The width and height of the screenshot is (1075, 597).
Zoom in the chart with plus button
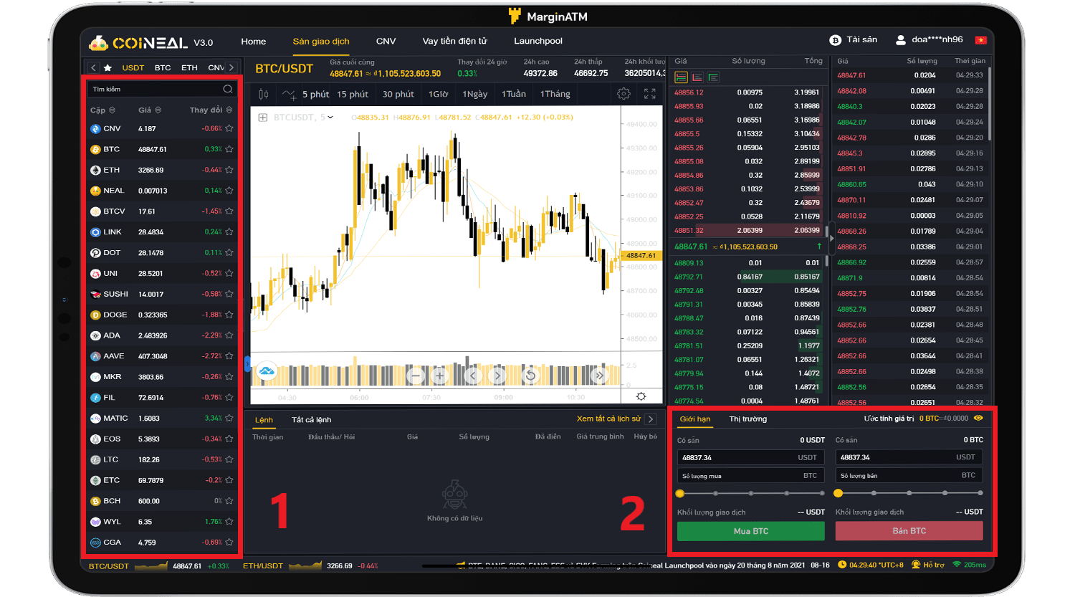440,375
